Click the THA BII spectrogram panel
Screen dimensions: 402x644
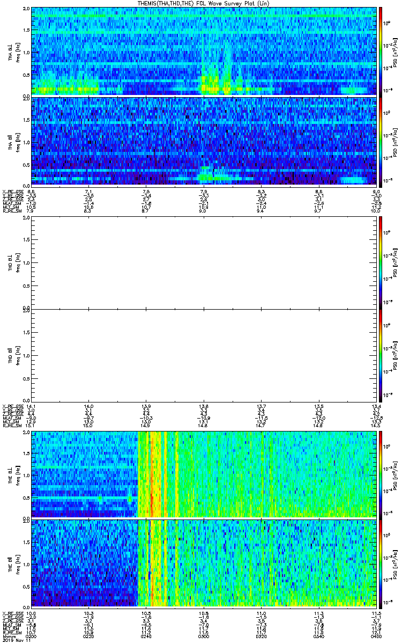pos(204,141)
